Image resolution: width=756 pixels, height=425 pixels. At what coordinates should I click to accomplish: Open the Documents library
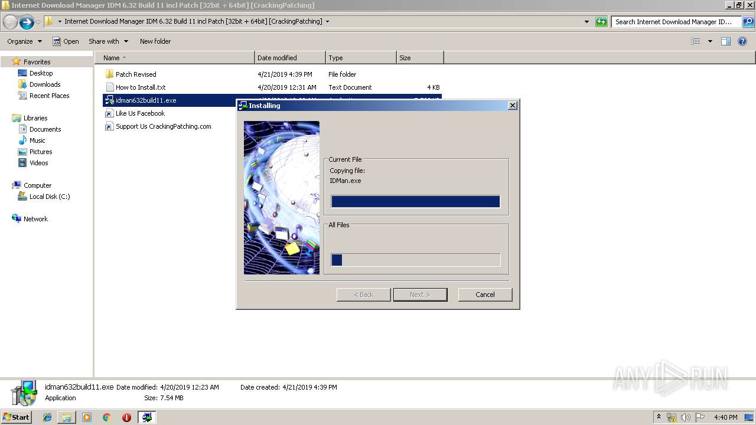click(45, 129)
